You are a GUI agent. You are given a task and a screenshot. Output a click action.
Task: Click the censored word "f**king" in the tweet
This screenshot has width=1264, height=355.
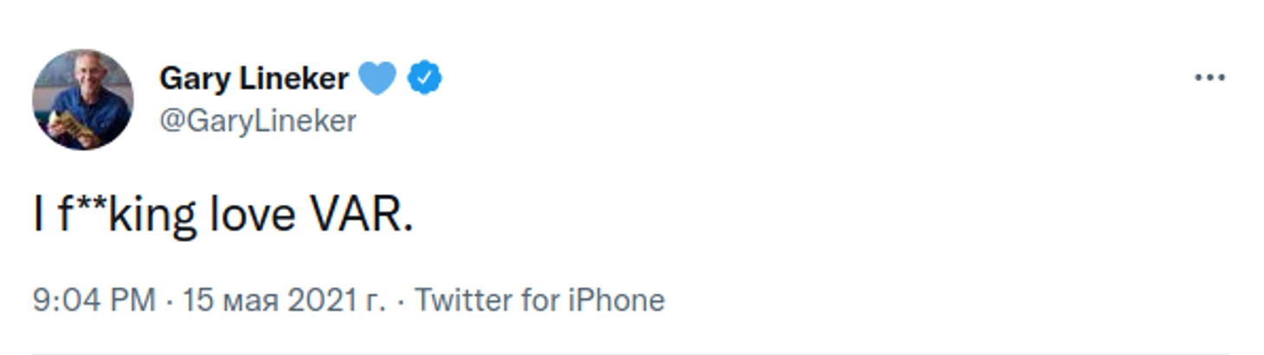[127, 214]
